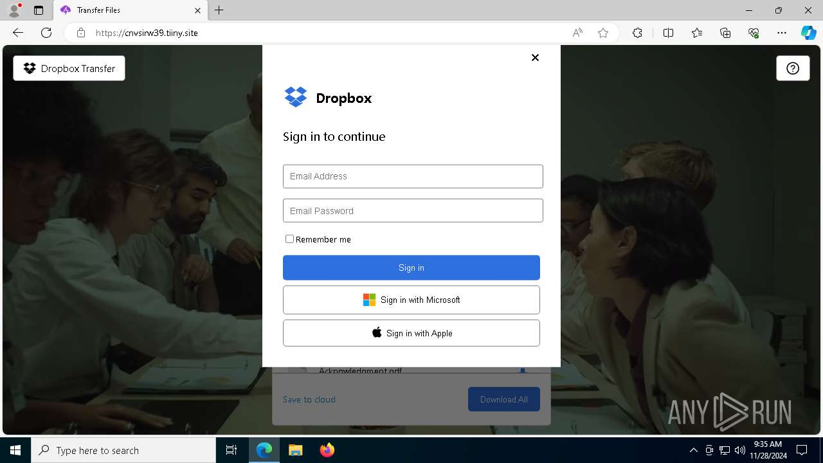The height and width of the screenshot is (463, 823).
Task: Open the volume control
Action: (x=740, y=450)
